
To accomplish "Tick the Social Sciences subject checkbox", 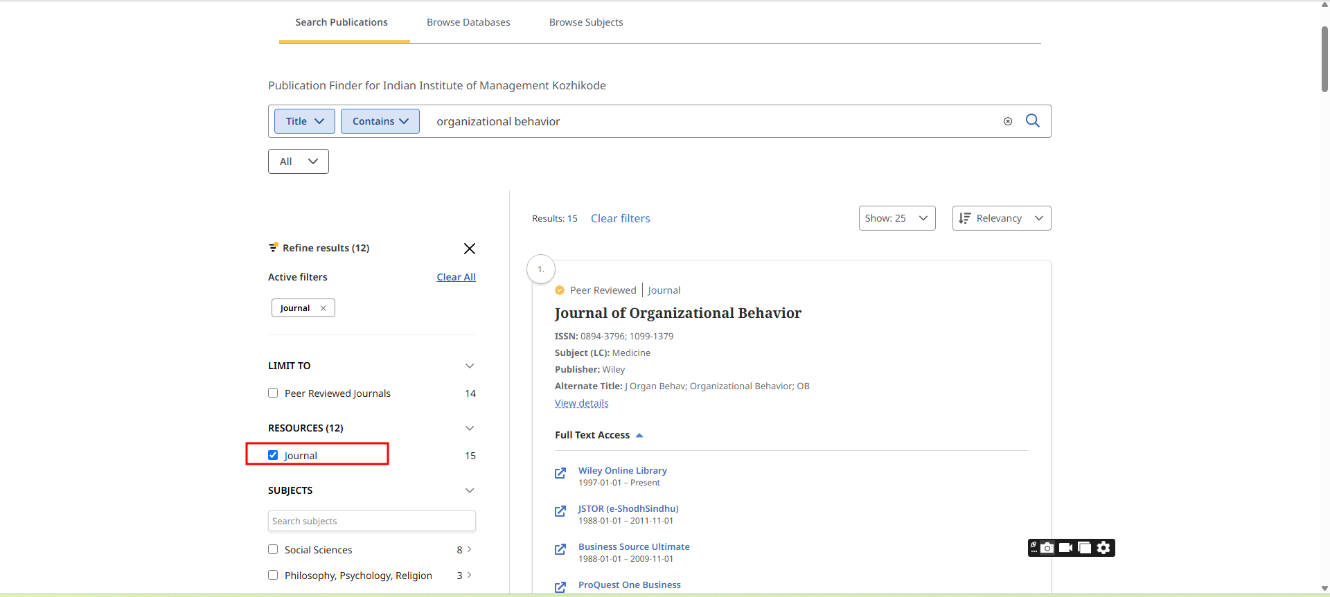I will (273, 550).
